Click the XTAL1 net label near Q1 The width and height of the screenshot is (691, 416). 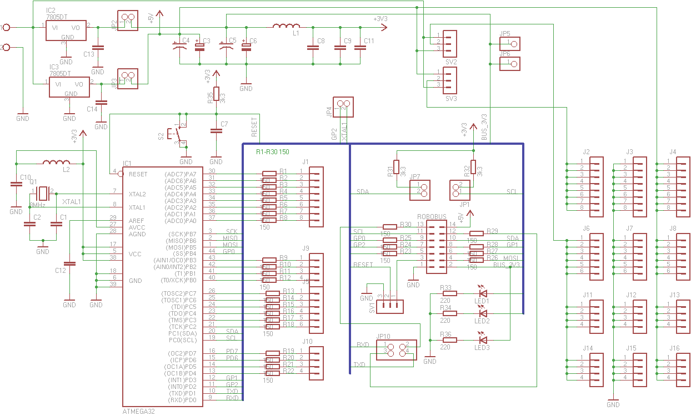72,202
